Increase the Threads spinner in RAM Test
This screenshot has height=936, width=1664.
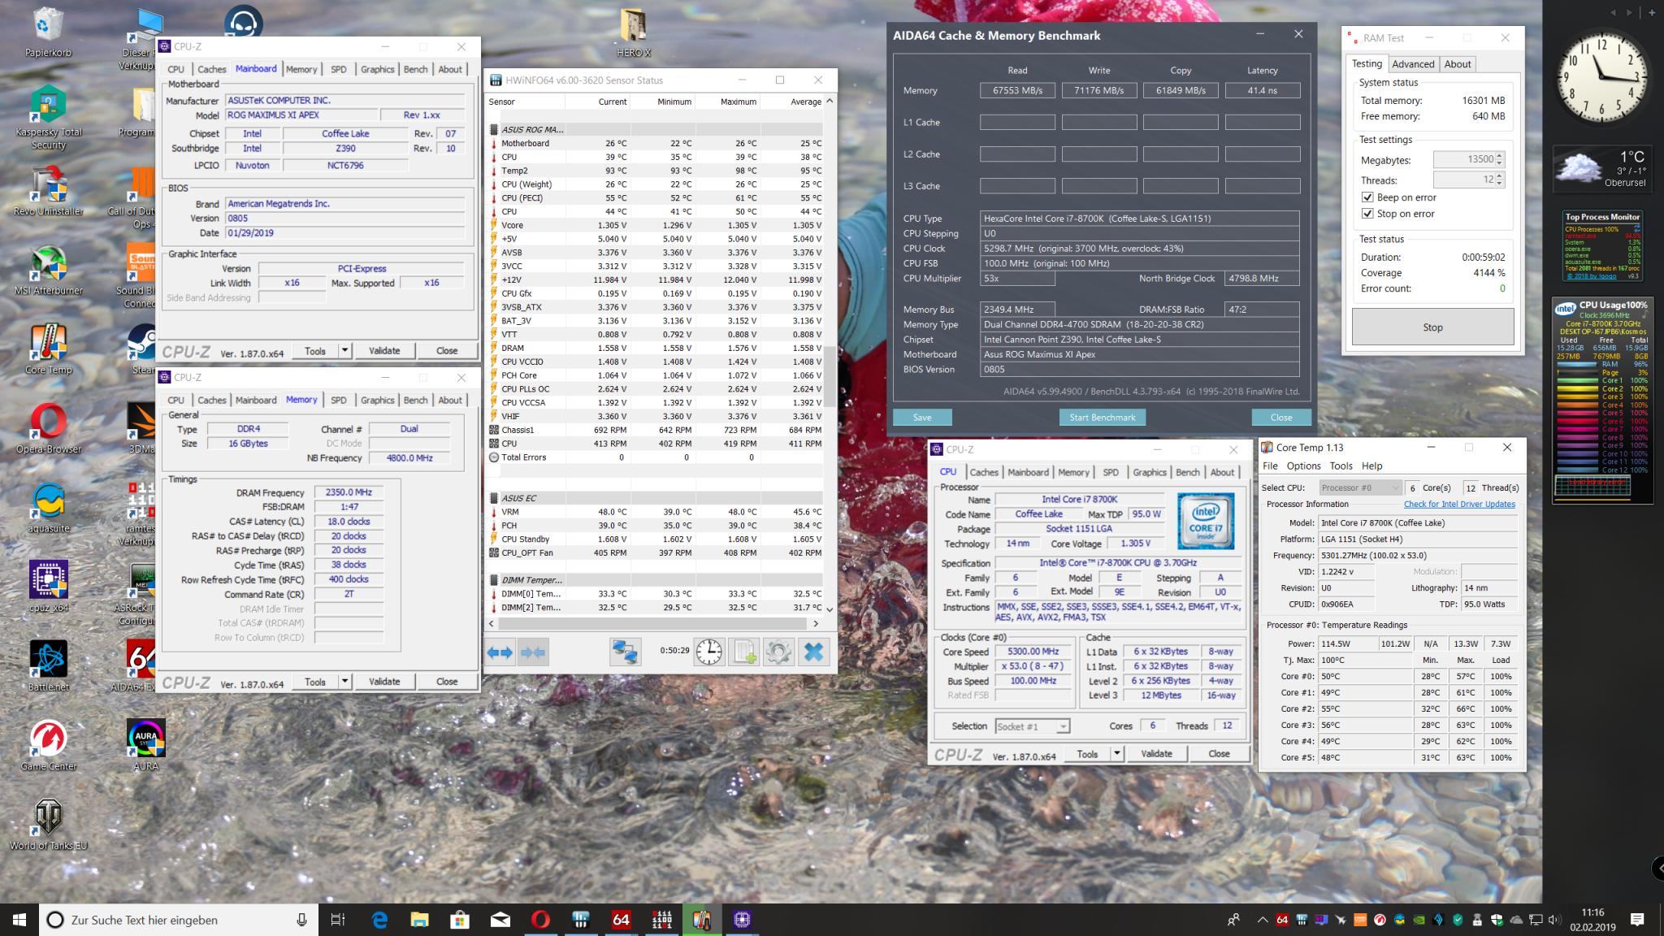[x=1500, y=176]
